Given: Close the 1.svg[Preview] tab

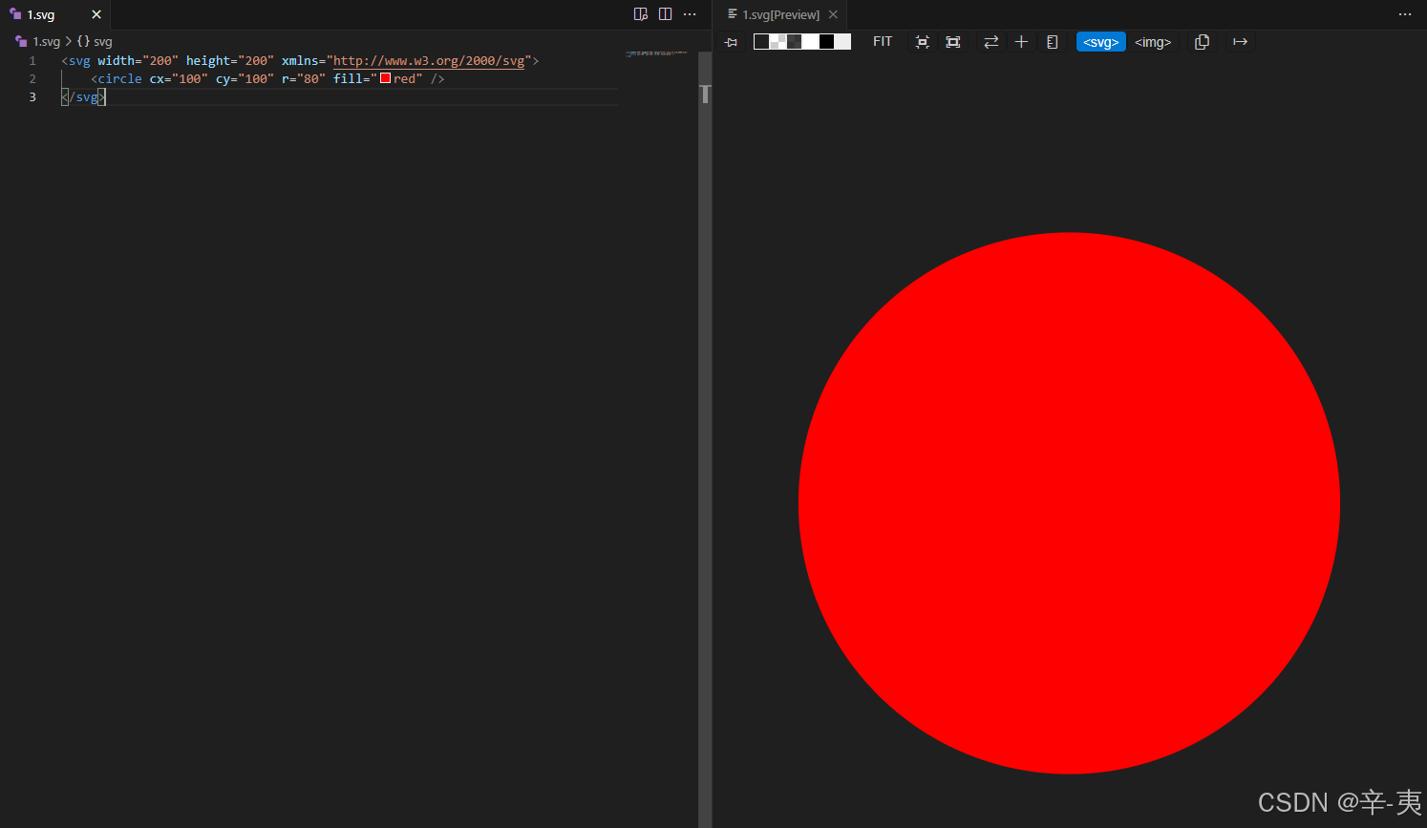Looking at the screenshot, I should (833, 14).
